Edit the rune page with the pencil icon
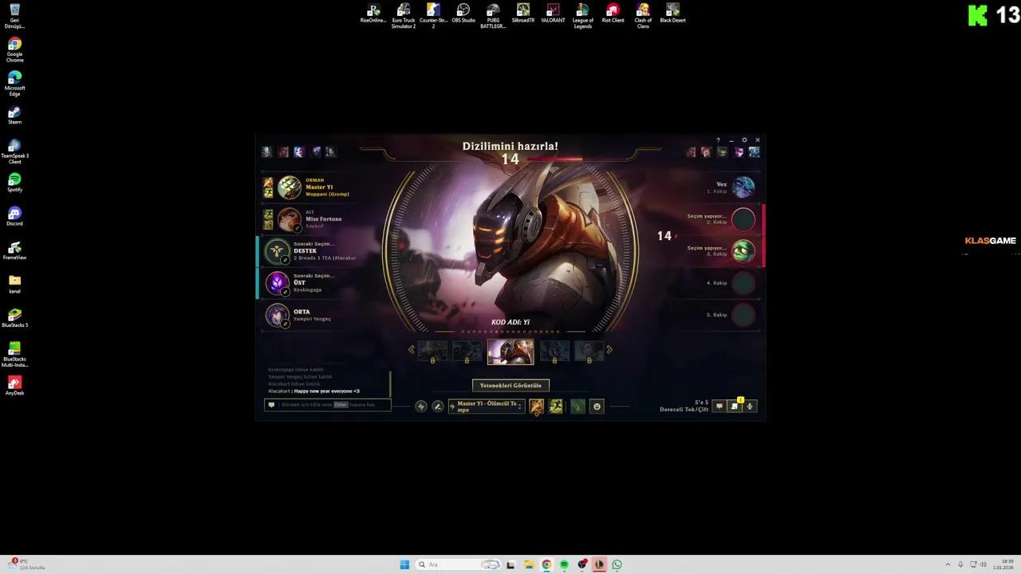Image resolution: width=1021 pixels, height=574 pixels. (x=437, y=407)
